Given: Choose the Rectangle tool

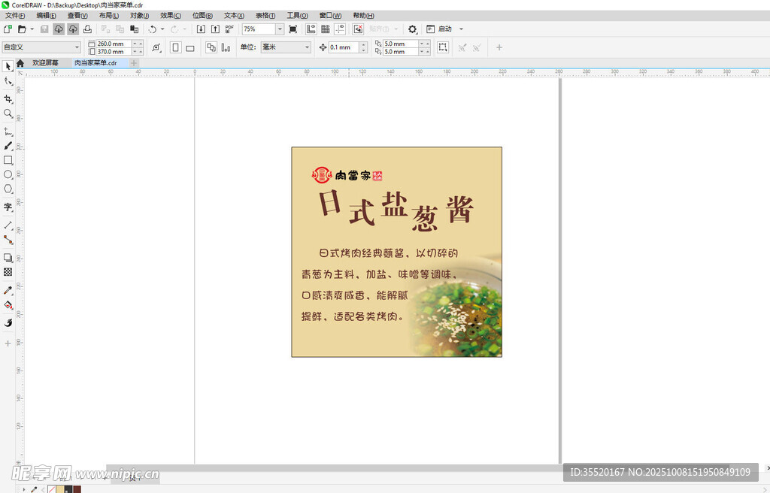Looking at the screenshot, I should coord(8,160).
